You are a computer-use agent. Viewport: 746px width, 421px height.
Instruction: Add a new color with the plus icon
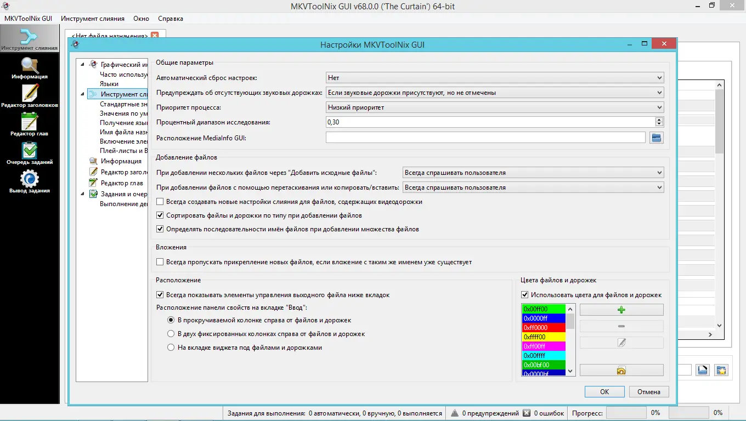tap(621, 309)
